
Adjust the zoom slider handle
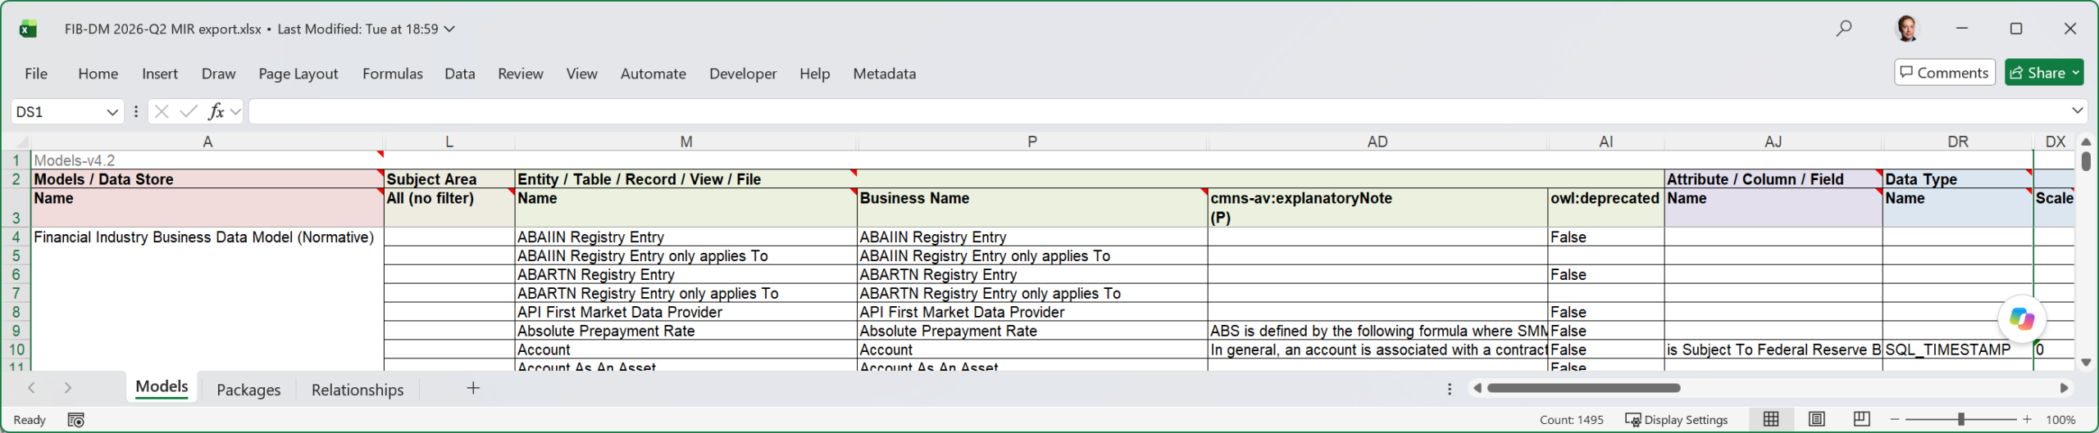[x=1960, y=419]
